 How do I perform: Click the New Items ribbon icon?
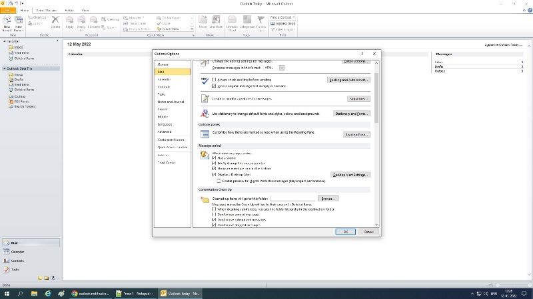point(19,21)
